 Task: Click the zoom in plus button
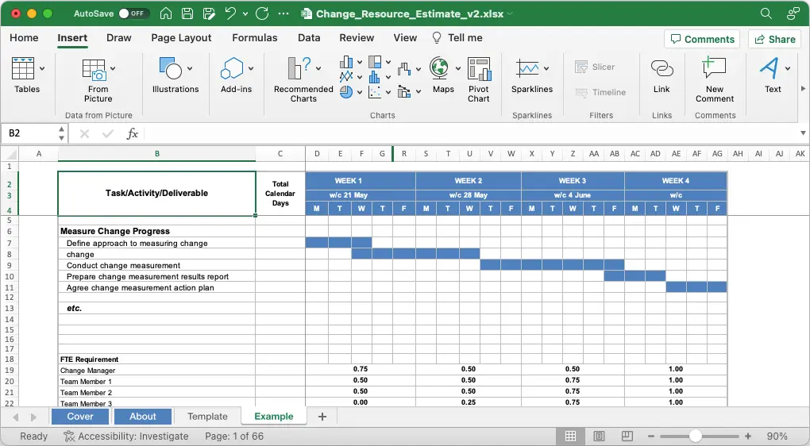(x=748, y=436)
